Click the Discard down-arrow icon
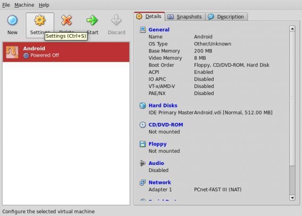The width and height of the screenshot is (302, 216). pos(117,20)
